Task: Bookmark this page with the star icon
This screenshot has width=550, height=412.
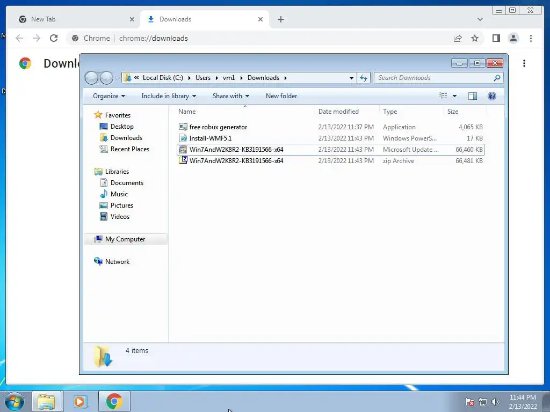Action: (x=475, y=38)
